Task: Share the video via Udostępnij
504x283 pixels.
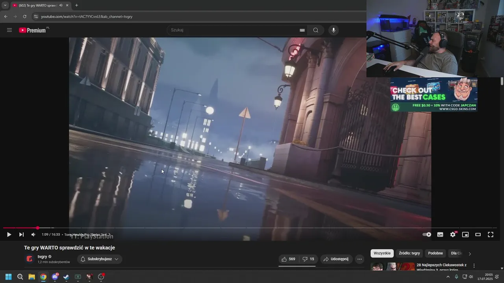Action: (x=336, y=259)
